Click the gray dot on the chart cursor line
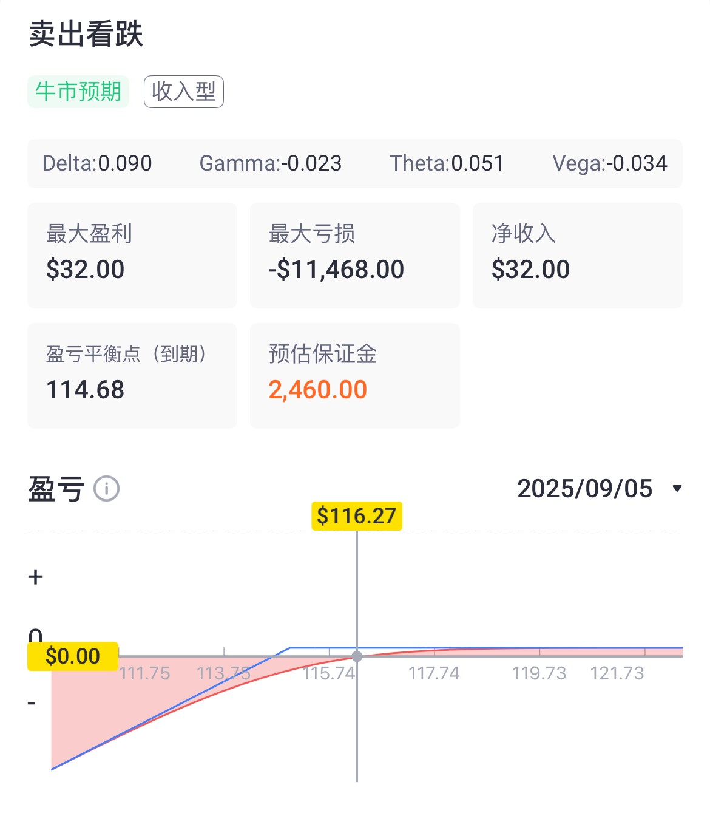The width and height of the screenshot is (710, 813). [357, 656]
